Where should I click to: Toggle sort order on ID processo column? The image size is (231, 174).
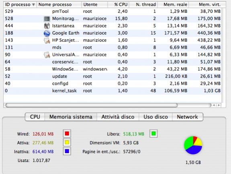20,4
